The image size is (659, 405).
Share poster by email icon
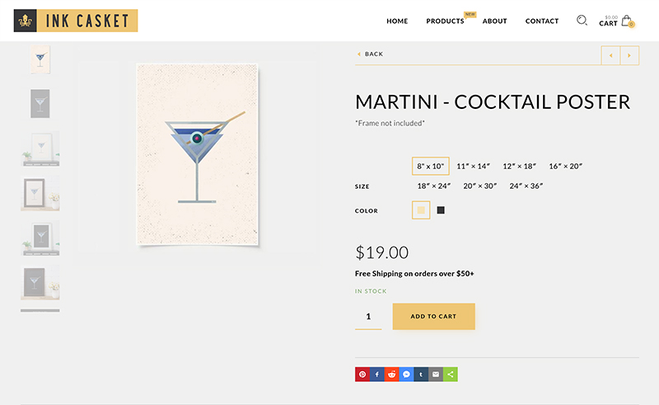point(436,374)
